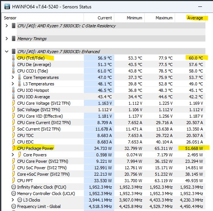Select the SoC Voltage (SVI2 TFN) row
213x211 pixels.
(x=108, y=110)
